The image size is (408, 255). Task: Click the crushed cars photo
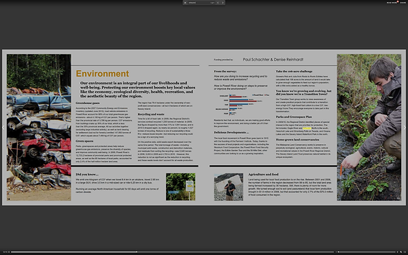pyautogui.click(x=39, y=127)
